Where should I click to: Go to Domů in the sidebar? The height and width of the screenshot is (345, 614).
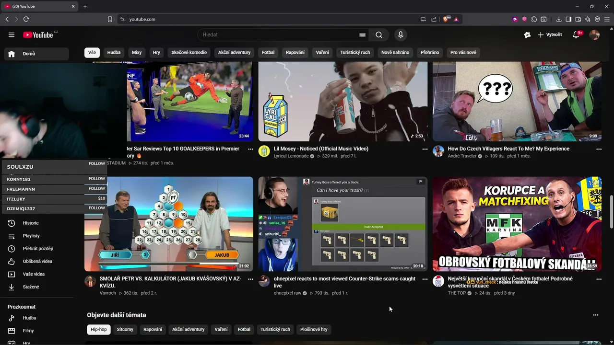click(x=37, y=54)
